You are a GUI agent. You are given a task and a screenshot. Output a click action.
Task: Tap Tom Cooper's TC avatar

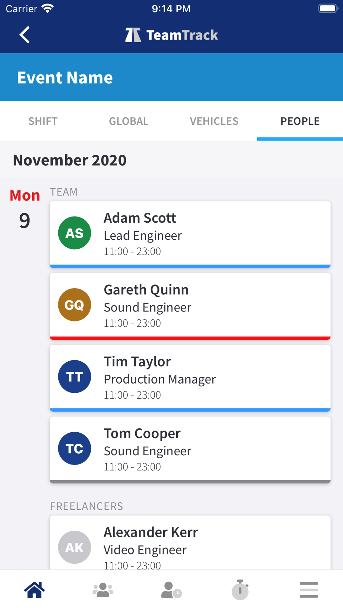[x=74, y=448]
